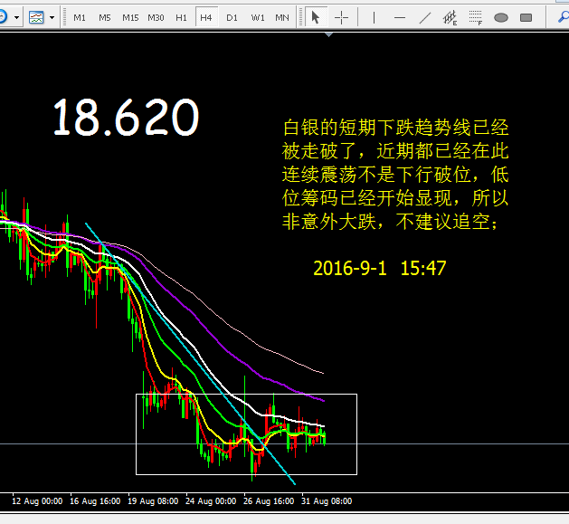Click the 31 Aug 08:00 axis label

pos(327,501)
